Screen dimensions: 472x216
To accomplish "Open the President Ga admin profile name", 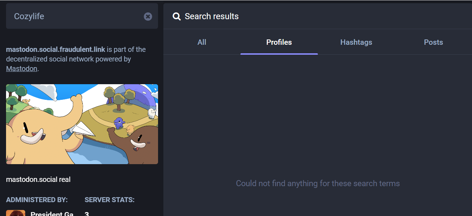I will (52, 214).
